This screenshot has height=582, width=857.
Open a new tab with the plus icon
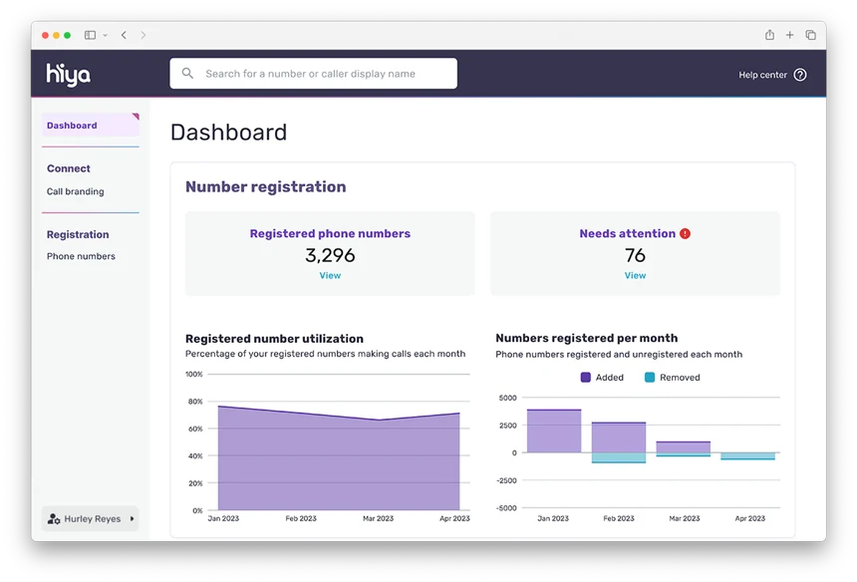pyautogui.click(x=789, y=34)
